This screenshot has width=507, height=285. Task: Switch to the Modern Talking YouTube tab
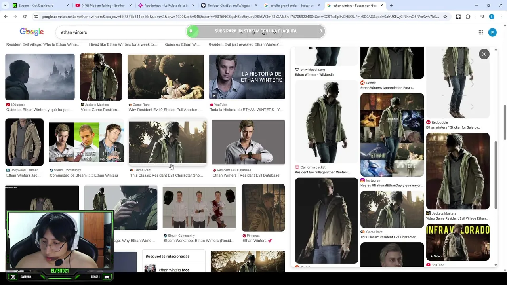click(x=103, y=6)
